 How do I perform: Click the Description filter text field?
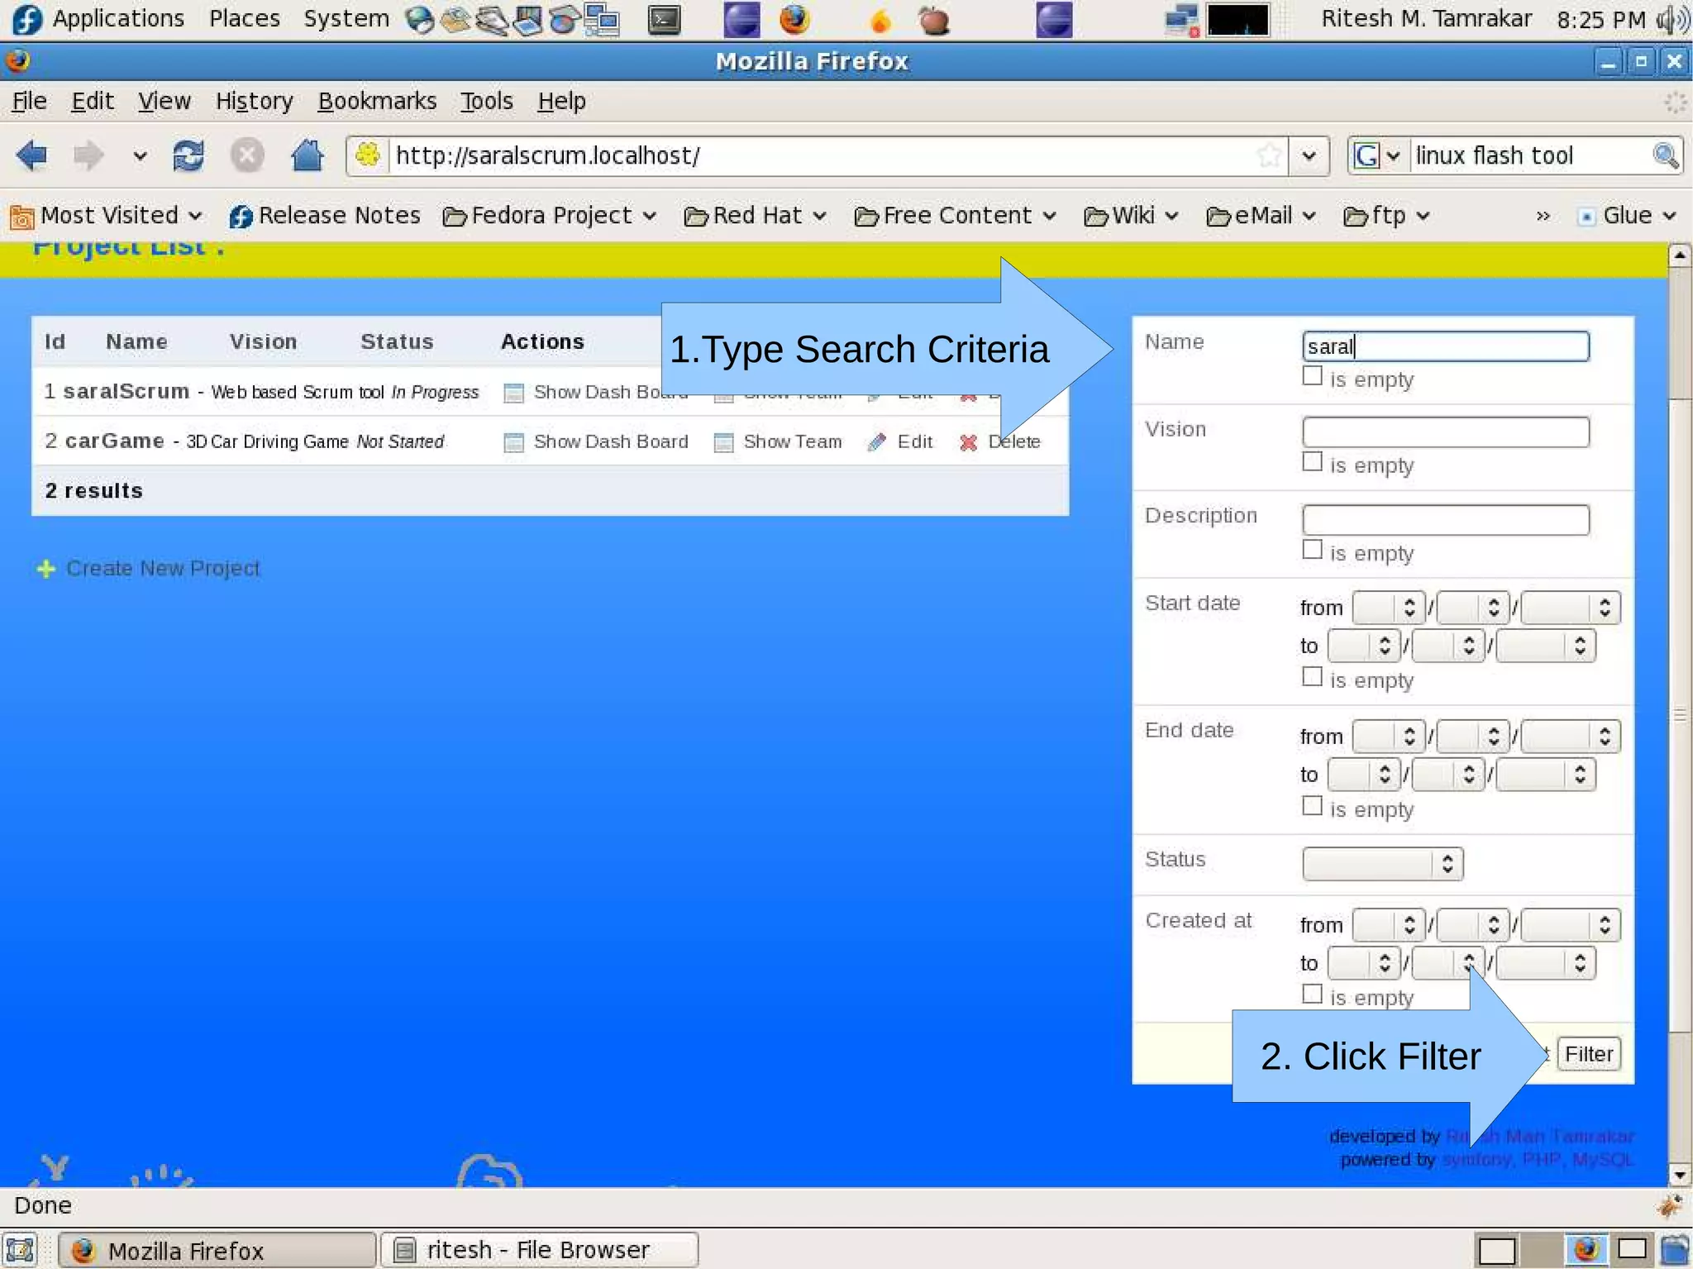tap(1445, 520)
